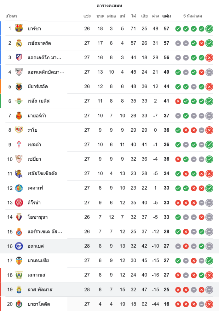Click Mallorca's latest outlined draw icon
Image resolution: width=219 pixels, height=315 pixels.
pos(209,116)
